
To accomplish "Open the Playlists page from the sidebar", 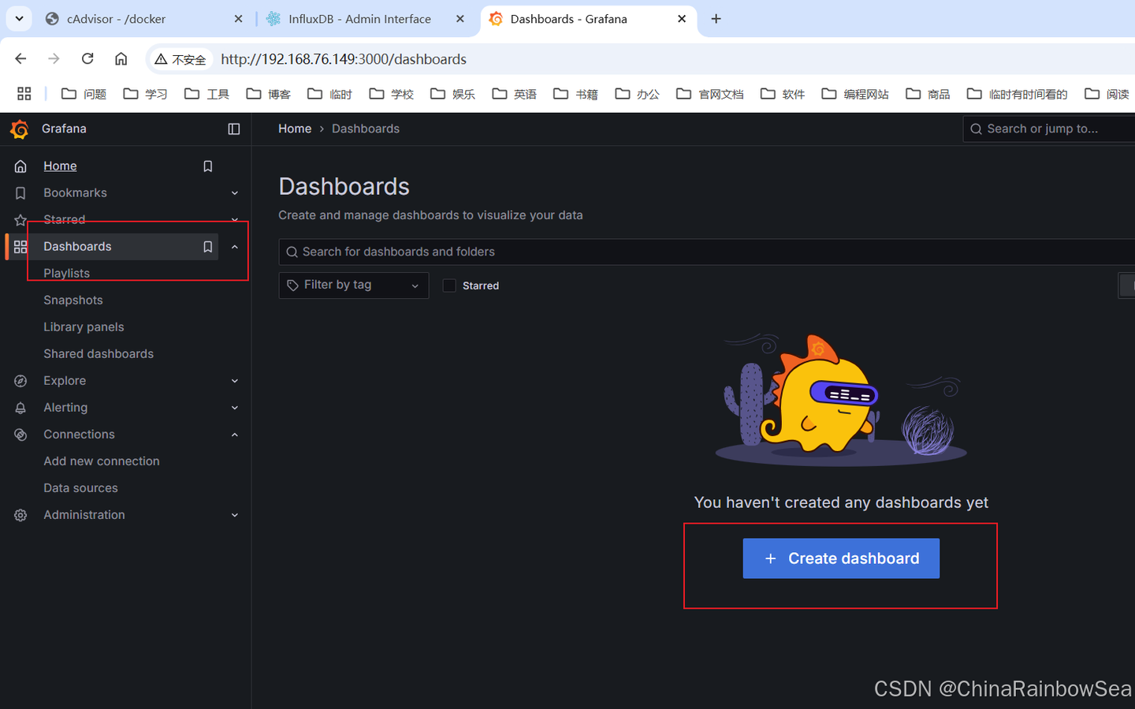I will pos(66,273).
